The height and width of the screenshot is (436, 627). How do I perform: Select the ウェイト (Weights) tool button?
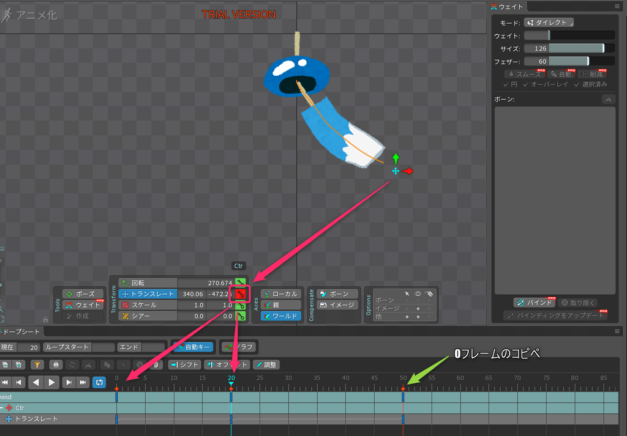pyautogui.click(x=83, y=305)
